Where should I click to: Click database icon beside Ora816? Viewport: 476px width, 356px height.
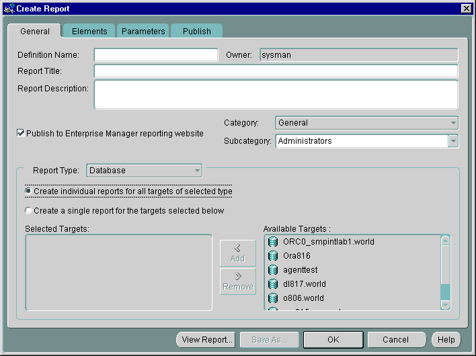point(273,256)
